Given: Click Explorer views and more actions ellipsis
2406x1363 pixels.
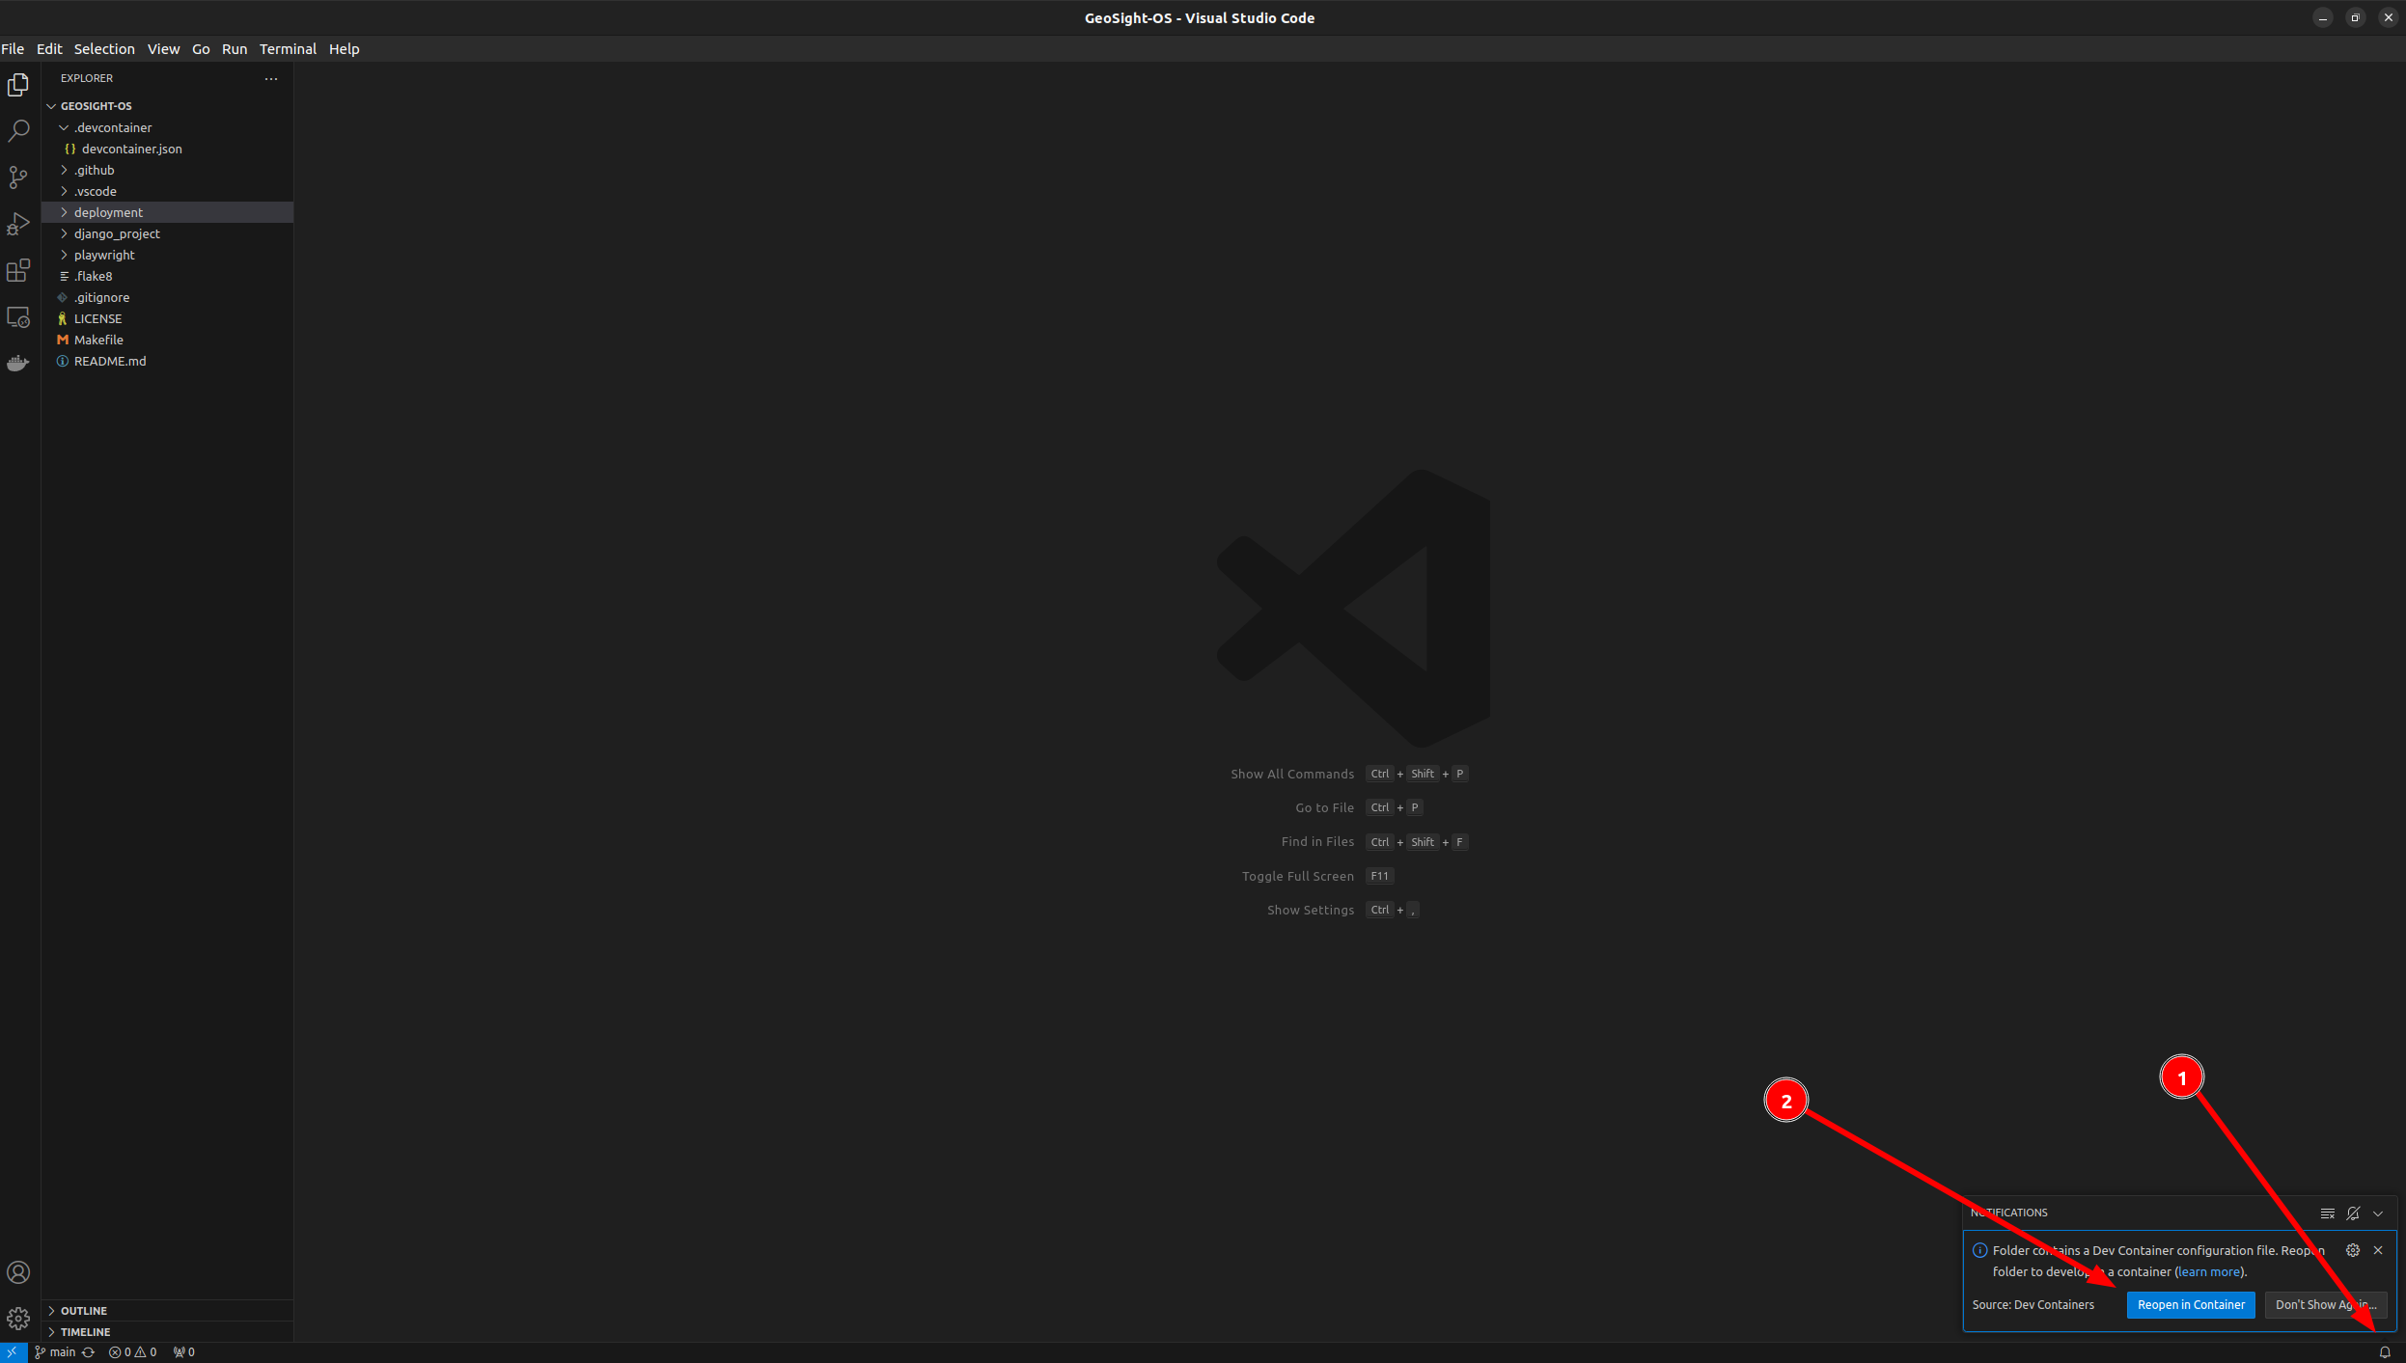Looking at the screenshot, I should [271, 78].
